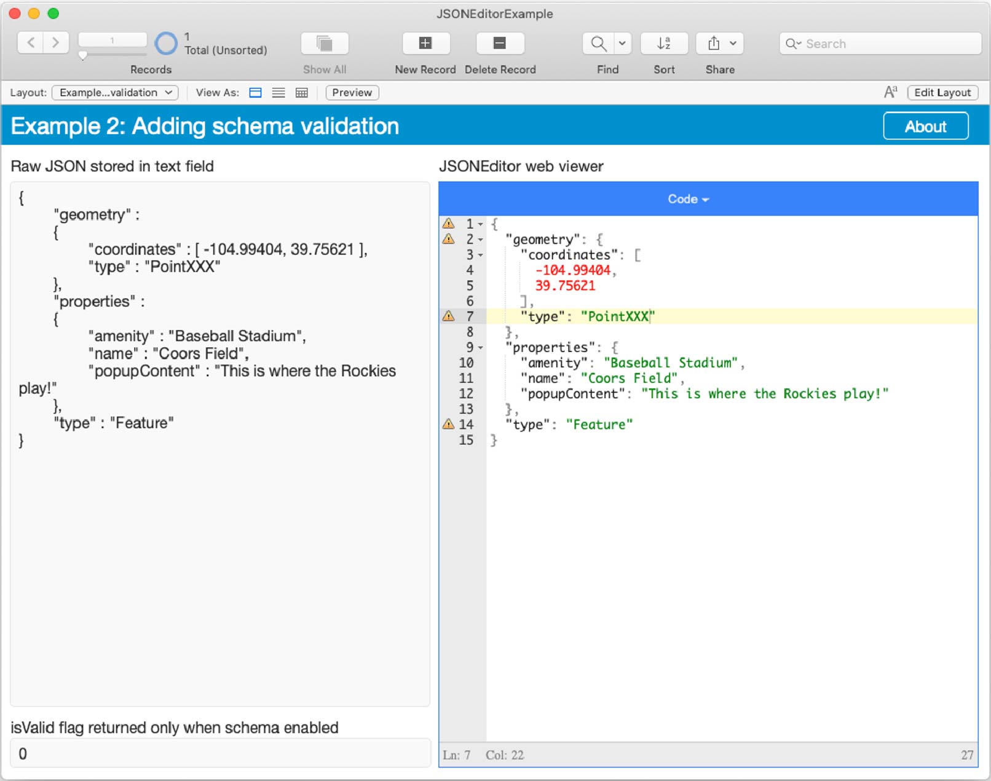This screenshot has width=991, height=781.
Task: Navigate to the previous record arrow
Action: (31, 42)
